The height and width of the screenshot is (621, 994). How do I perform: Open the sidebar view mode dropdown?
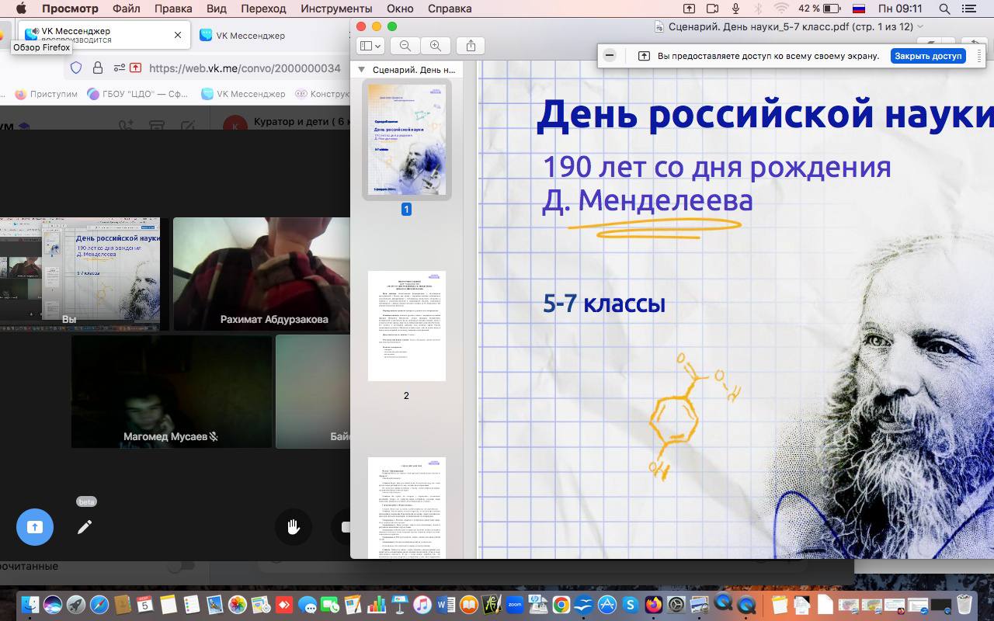click(370, 46)
